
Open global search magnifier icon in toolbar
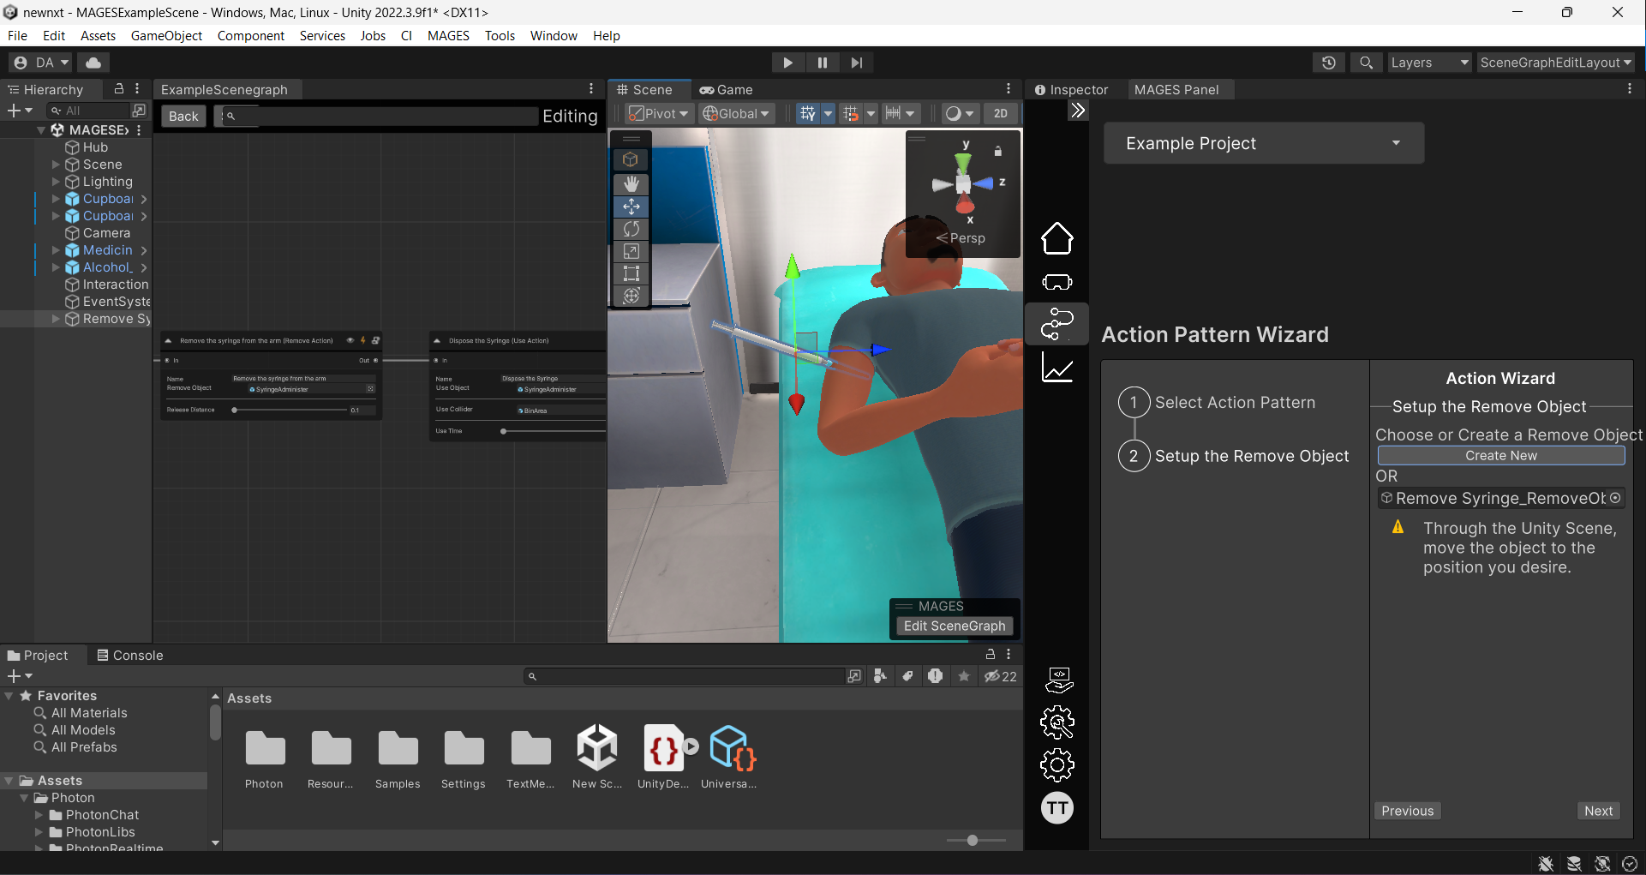coord(1366,63)
